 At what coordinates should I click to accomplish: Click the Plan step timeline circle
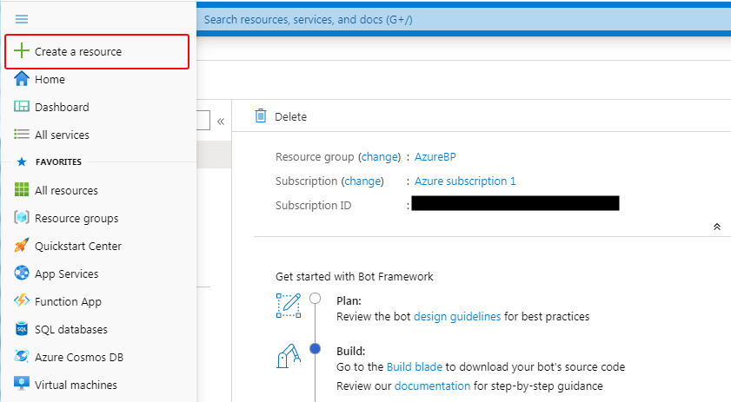point(316,298)
